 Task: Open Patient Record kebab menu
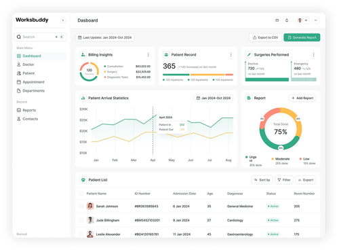231,54
